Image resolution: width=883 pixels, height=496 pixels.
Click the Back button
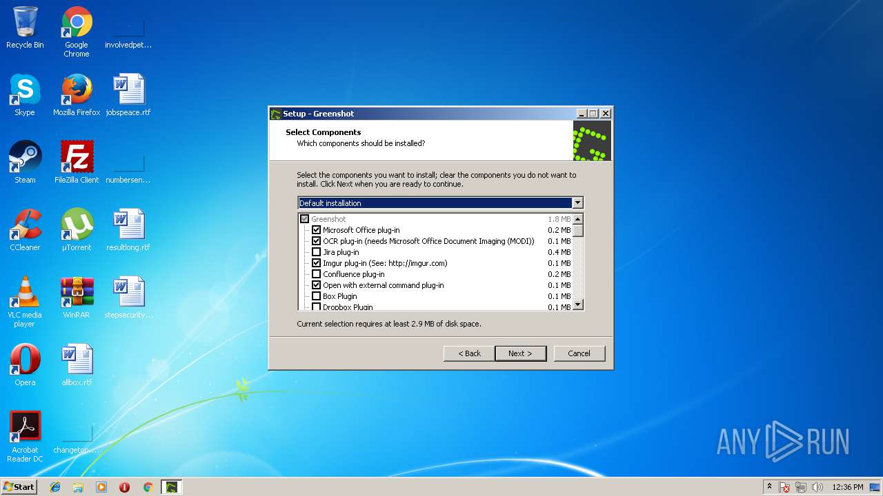point(469,353)
